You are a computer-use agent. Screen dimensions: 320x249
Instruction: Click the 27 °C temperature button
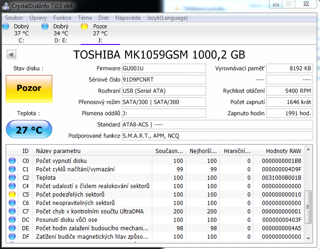(x=29, y=130)
